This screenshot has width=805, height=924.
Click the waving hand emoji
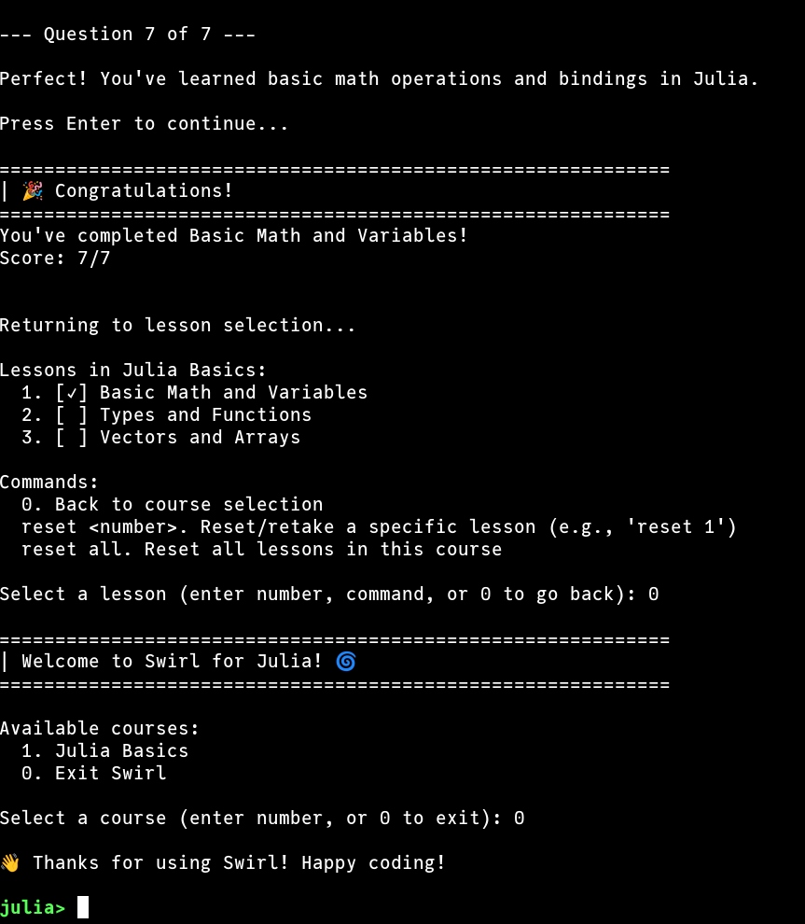[10, 863]
